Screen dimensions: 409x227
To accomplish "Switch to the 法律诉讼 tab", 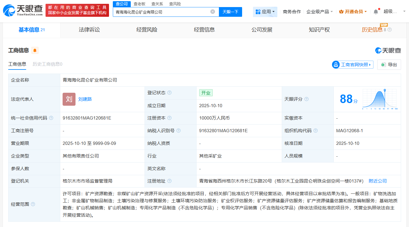I will 89,30.
